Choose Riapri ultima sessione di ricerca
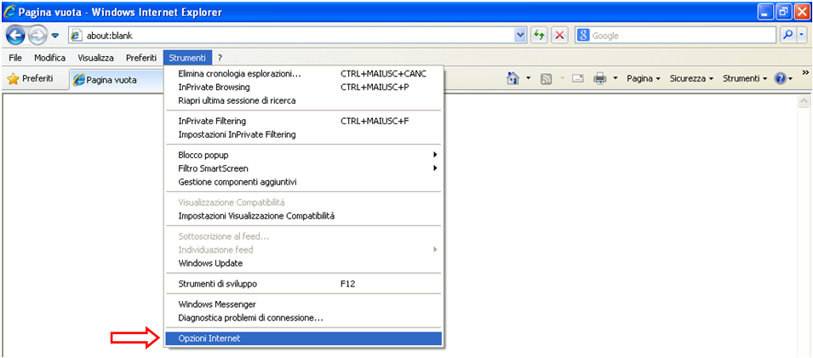The height and width of the screenshot is (358, 813). [303, 100]
